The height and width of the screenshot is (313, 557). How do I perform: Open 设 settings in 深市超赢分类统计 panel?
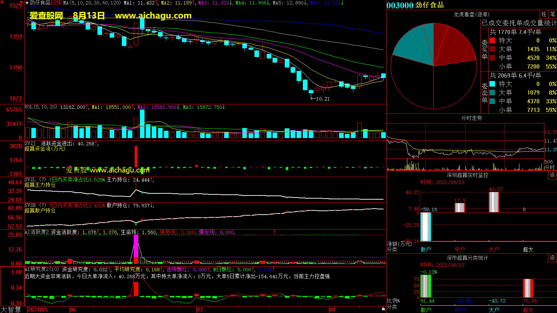pos(552,258)
